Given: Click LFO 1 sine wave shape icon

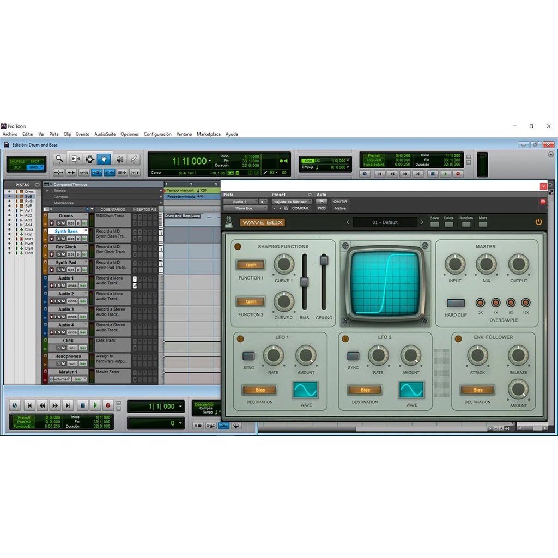Looking at the screenshot, I should coord(306,390).
